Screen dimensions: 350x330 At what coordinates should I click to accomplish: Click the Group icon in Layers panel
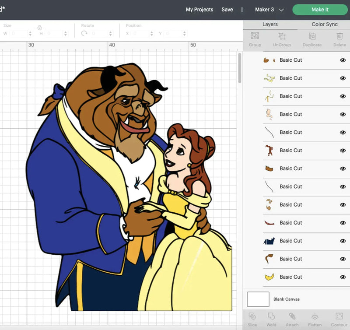click(x=255, y=37)
